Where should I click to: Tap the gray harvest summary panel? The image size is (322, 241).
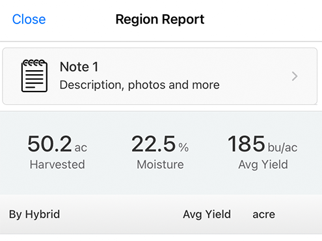161,153
